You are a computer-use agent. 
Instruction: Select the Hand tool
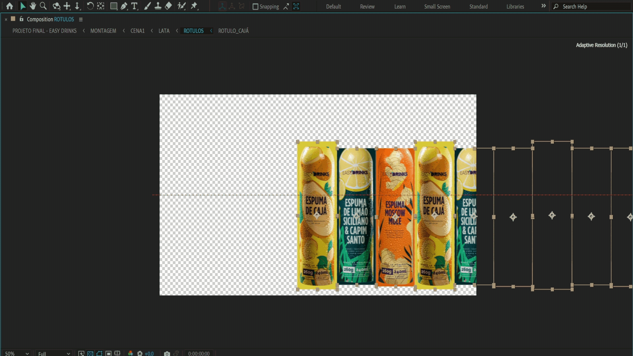pyautogui.click(x=33, y=6)
